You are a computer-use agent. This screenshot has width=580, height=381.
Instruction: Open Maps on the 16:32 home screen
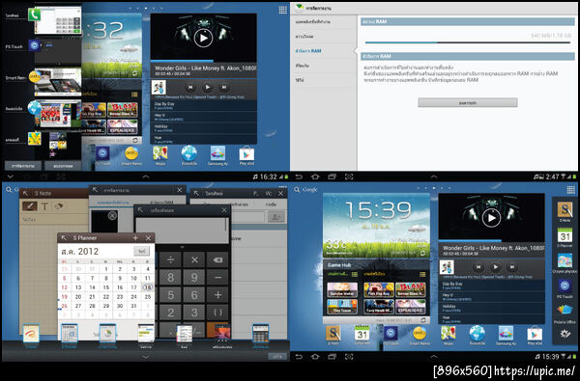pos(160,154)
